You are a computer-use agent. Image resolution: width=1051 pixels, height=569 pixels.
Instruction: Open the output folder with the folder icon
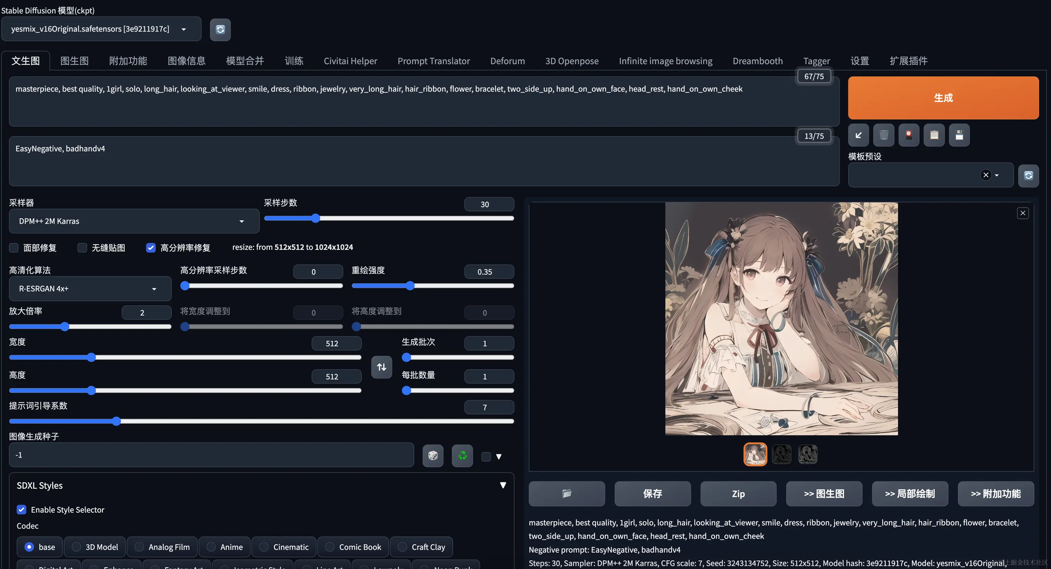[566, 494]
